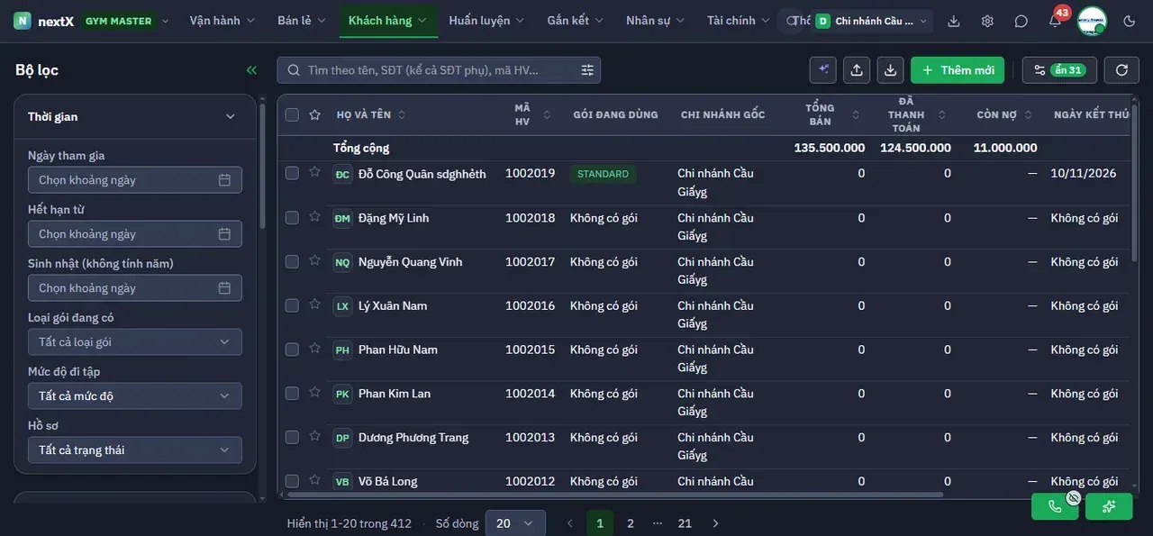
Task: Open the Vận hành menu
Action: (x=222, y=21)
